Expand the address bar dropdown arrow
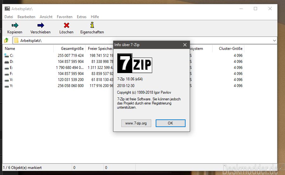Viewport: 285px width, 175px height. pyautogui.click(x=275, y=41)
